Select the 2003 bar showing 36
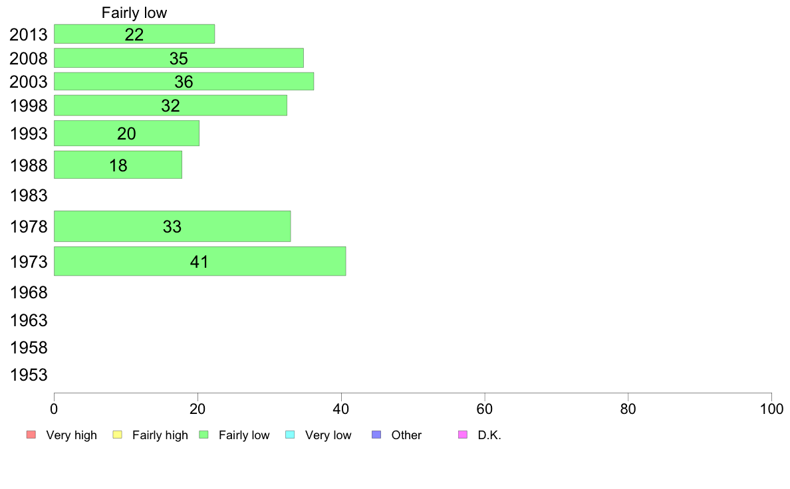 184,82
